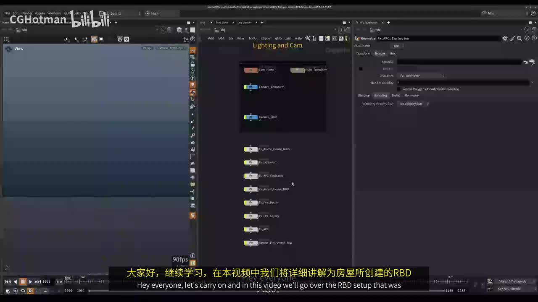Select the Fx_Assest_House_RBD node

[x=251, y=189]
